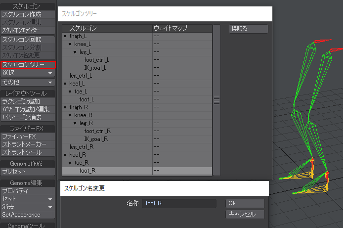Open the その他 dropdown

[28, 82]
